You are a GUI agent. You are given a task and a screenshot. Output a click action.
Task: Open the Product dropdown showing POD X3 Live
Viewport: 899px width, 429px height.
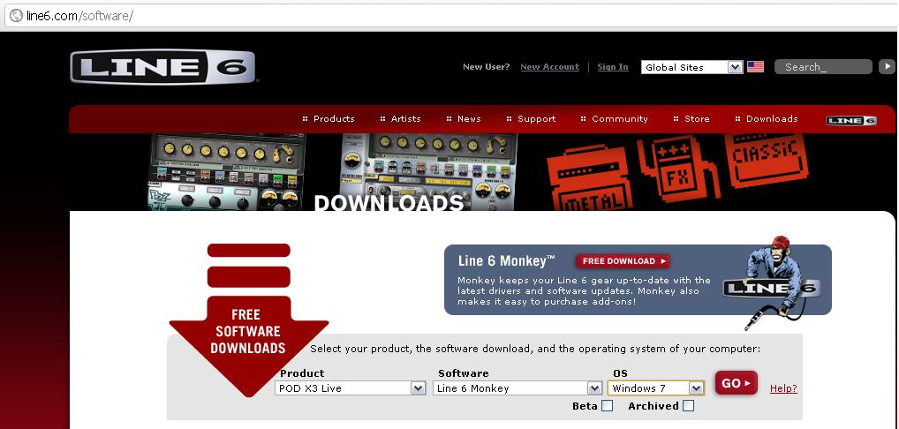tap(351, 388)
